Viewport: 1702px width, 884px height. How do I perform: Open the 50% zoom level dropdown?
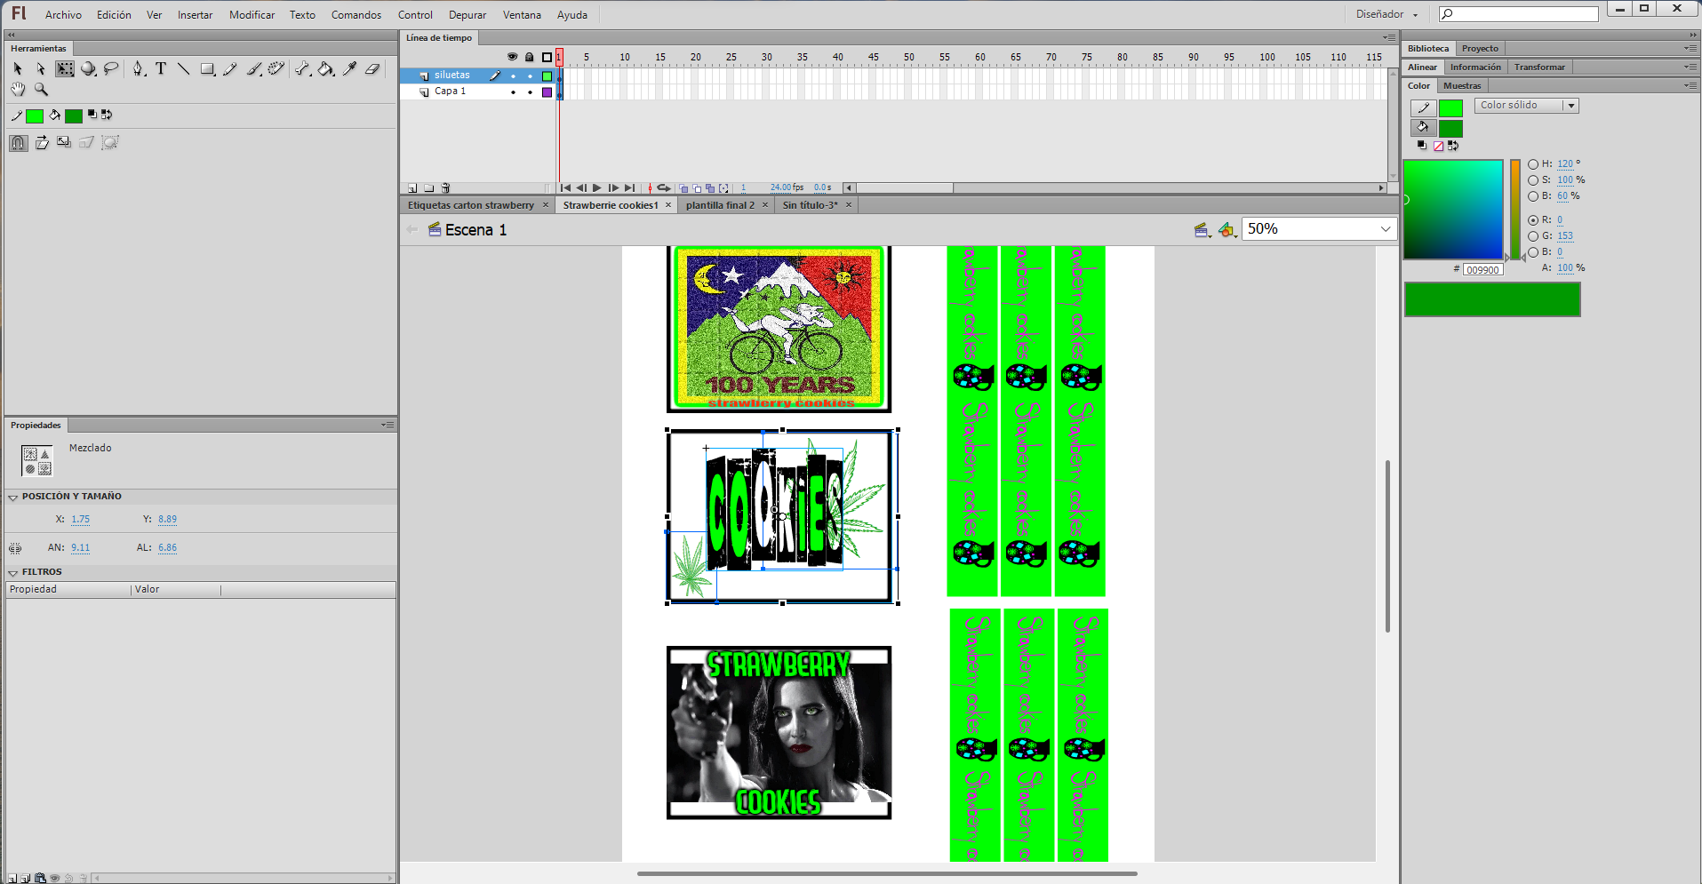(x=1385, y=229)
